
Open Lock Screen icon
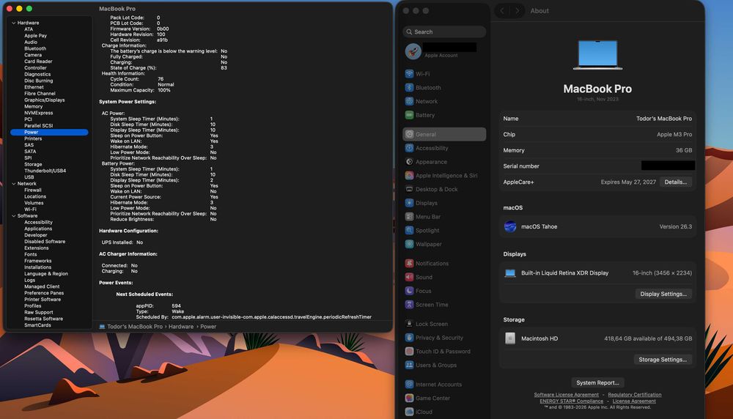click(x=409, y=324)
